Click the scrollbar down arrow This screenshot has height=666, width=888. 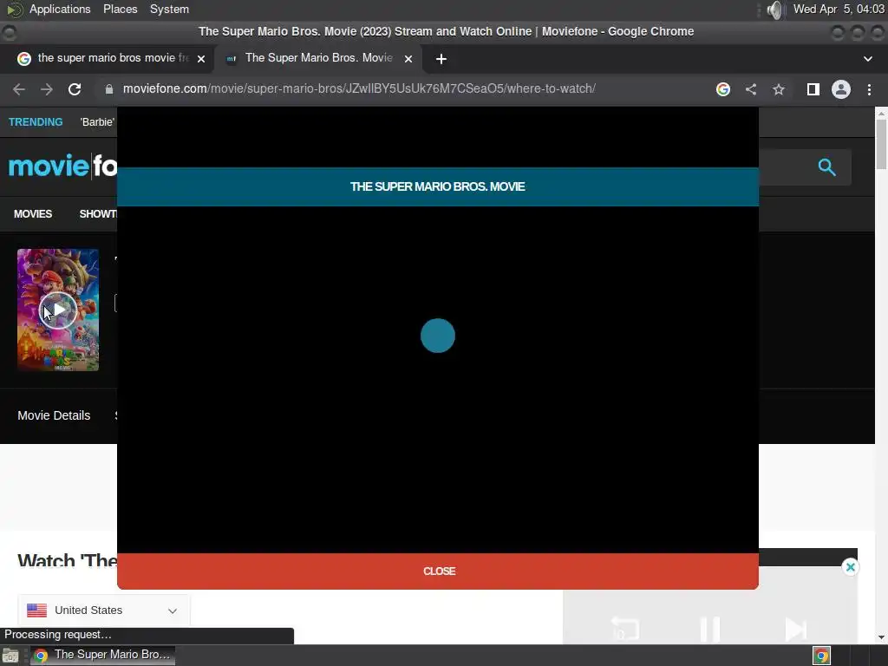[x=881, y=637]
